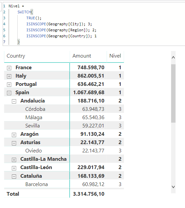185x208 pixels.
Task: Expand the Castilla-León region
Action: tap(14, 168)
